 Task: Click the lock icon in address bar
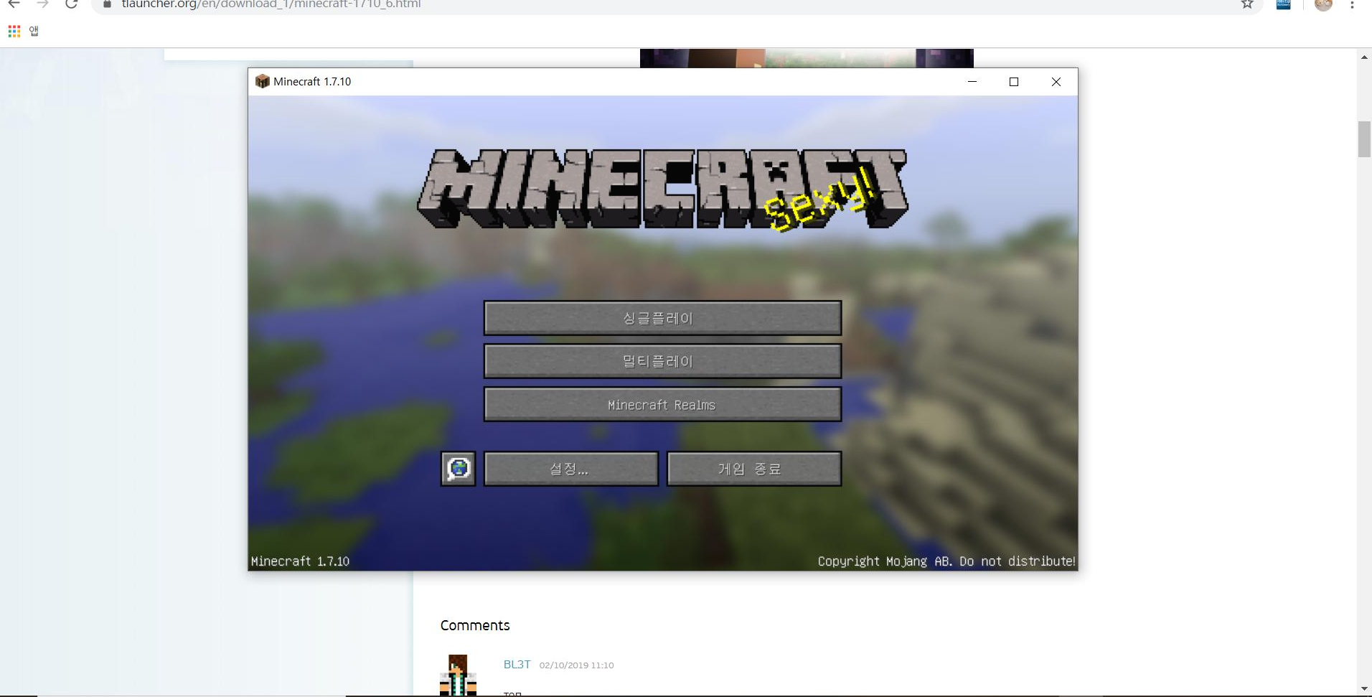(x=108, y=4)
